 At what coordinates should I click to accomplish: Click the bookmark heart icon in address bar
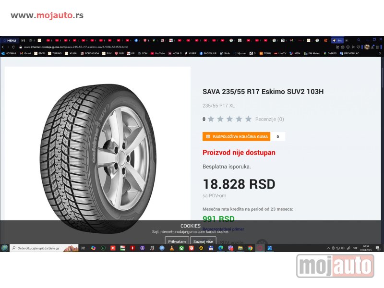pyautogui.click(x=358, y=47)
